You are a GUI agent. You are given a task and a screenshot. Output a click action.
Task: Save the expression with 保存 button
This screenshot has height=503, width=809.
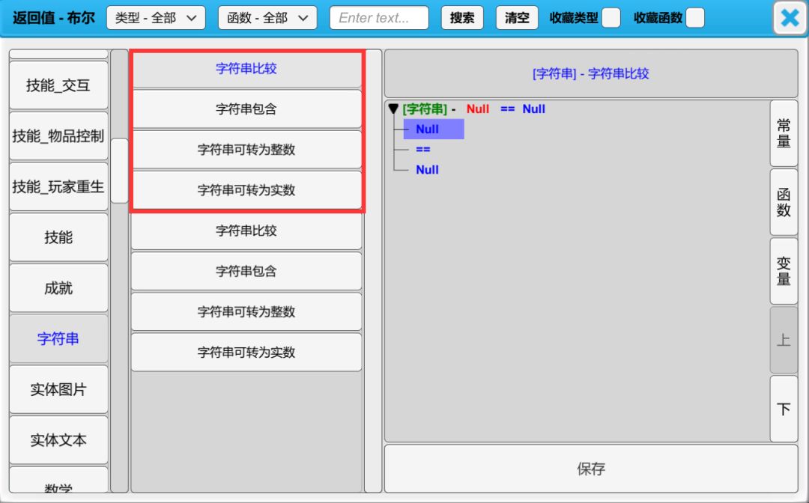point(590,469)
